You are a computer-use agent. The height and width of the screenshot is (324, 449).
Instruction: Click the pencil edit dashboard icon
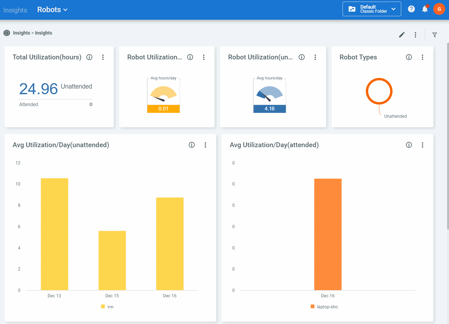pos(402,35)
